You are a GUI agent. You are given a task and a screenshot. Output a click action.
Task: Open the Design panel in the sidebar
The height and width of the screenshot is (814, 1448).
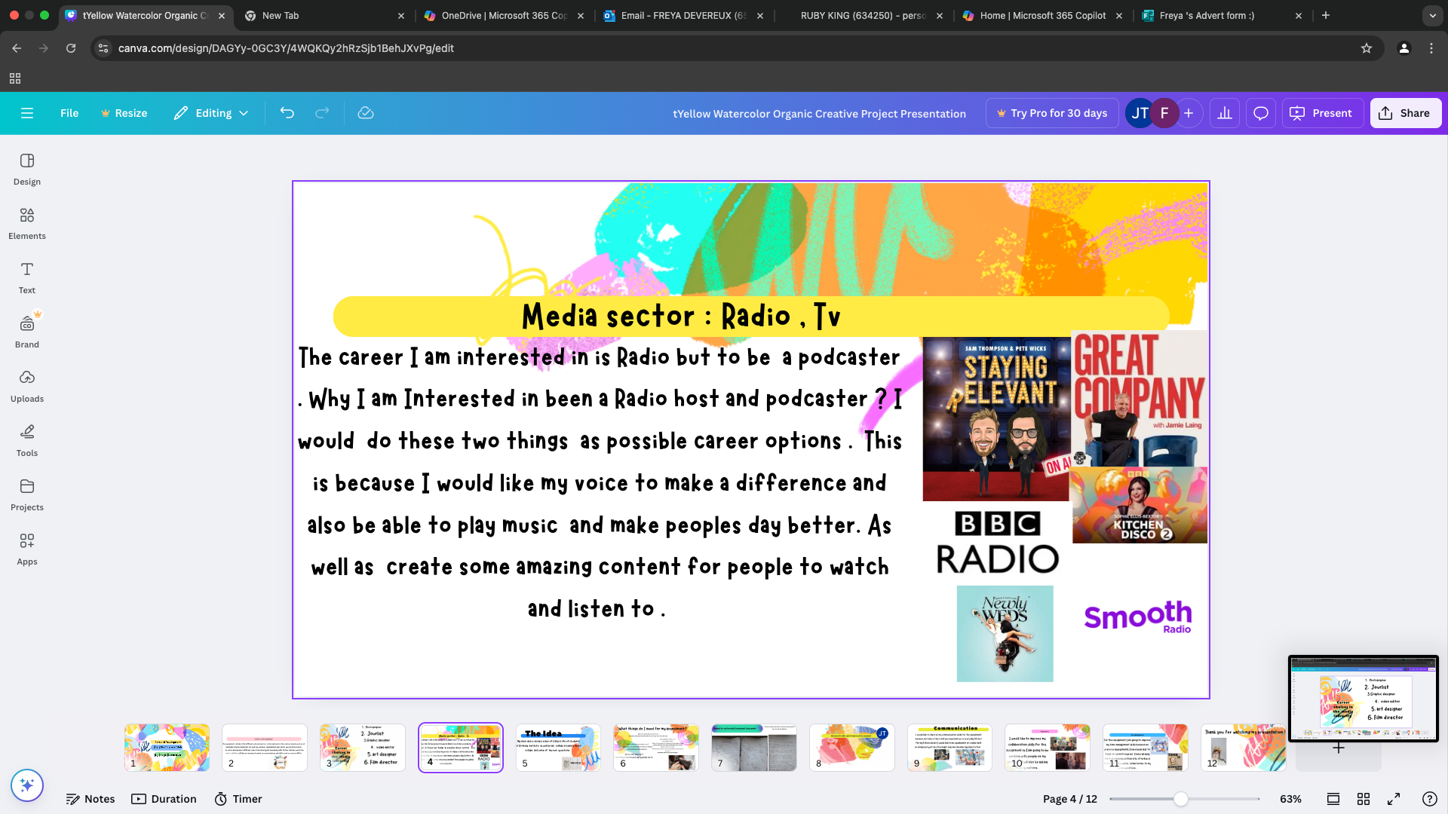27,170
